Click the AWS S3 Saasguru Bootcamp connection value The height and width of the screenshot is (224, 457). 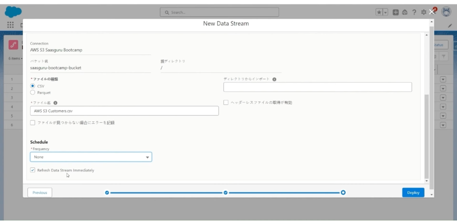click(56, 50)
